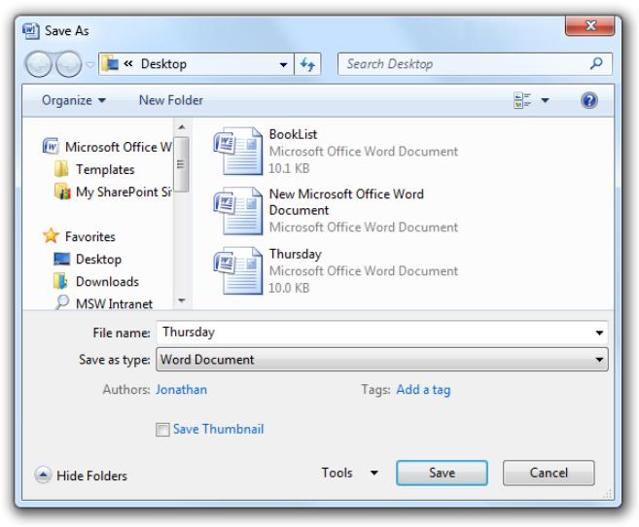Image resolution: width=639 pixels, height=527 pixels.
Task: Open the recent locations dropdown beside Forward
Action: coord(90,64)
